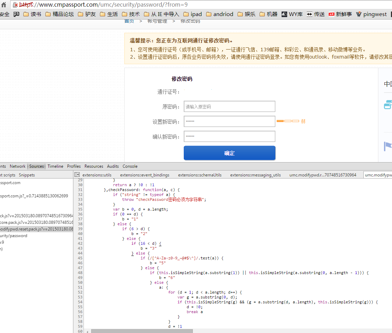Image resolution: width=392 pixels, height=333 pixels.
Task: Open the 精品论坛 bookmark folder
Action: coord(60,14)
